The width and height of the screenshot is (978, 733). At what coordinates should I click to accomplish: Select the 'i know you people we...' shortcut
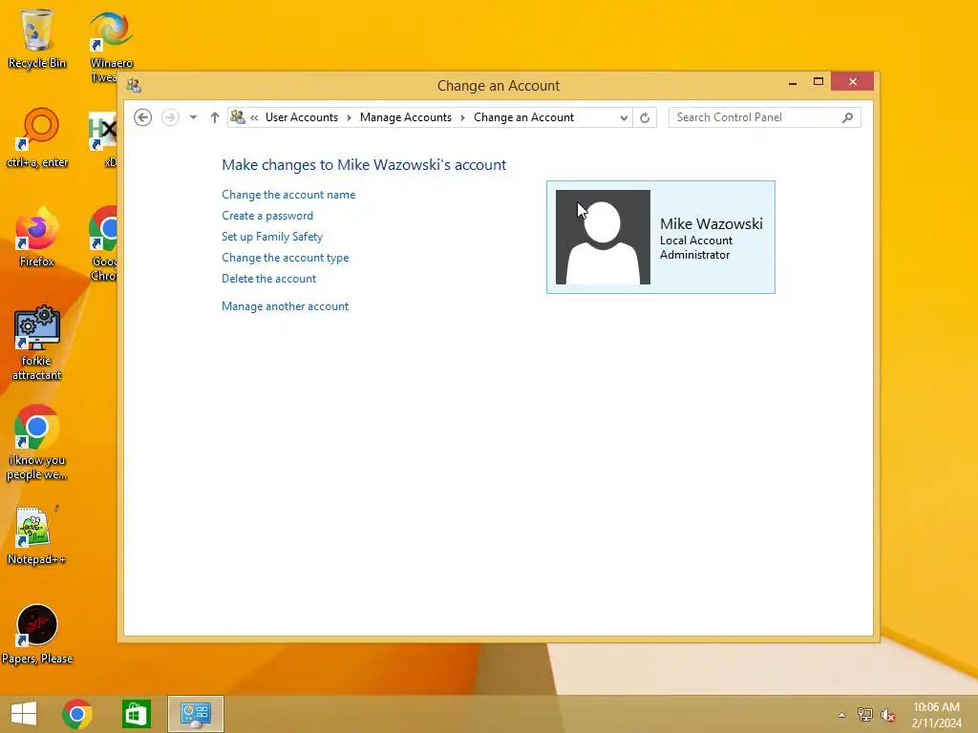coord(37,443)
